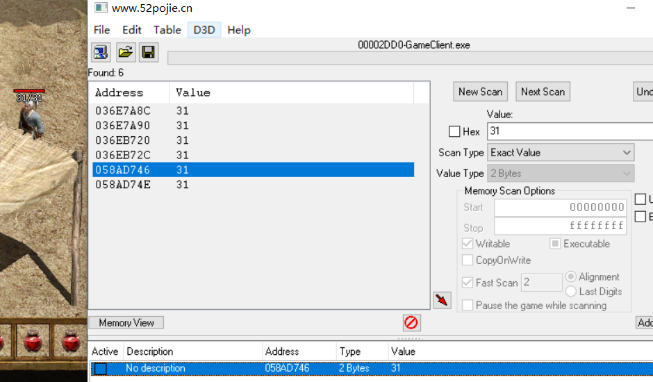The image size is (653, 382).
Task: Click the Start address input field
Action: 560,208
